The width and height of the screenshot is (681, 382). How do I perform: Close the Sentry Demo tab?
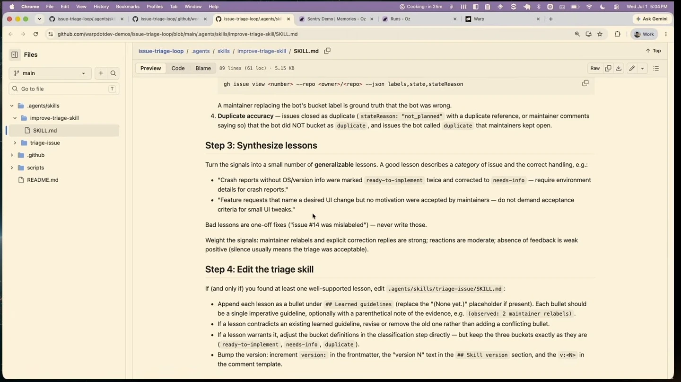pos(371,19)
